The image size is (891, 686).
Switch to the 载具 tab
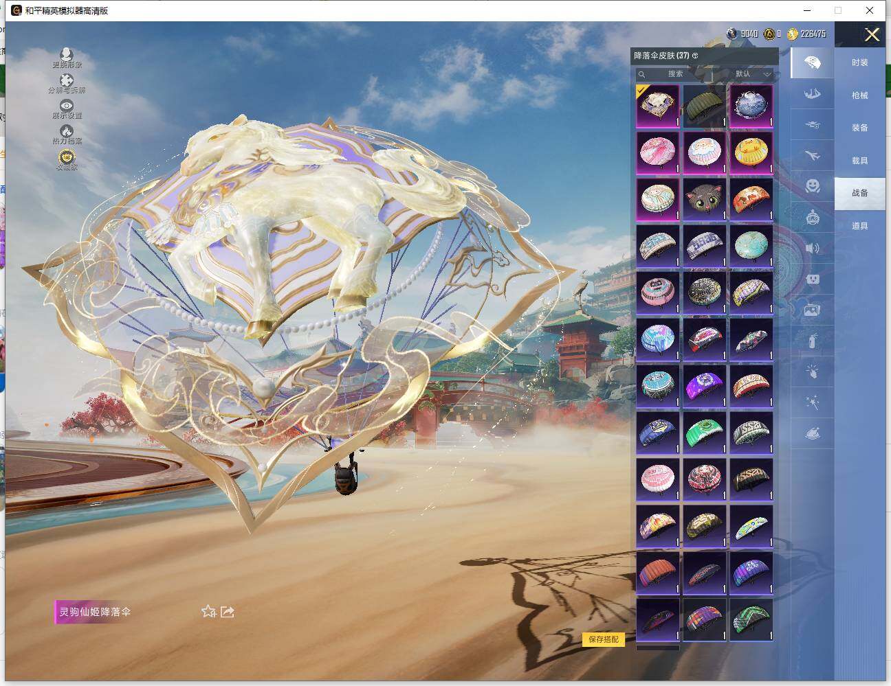(x=860, y=161)
